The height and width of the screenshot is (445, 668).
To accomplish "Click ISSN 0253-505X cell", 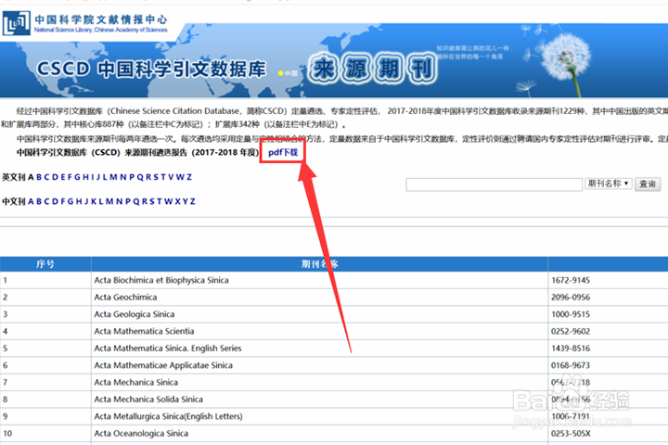I will (x=571, y=434).
